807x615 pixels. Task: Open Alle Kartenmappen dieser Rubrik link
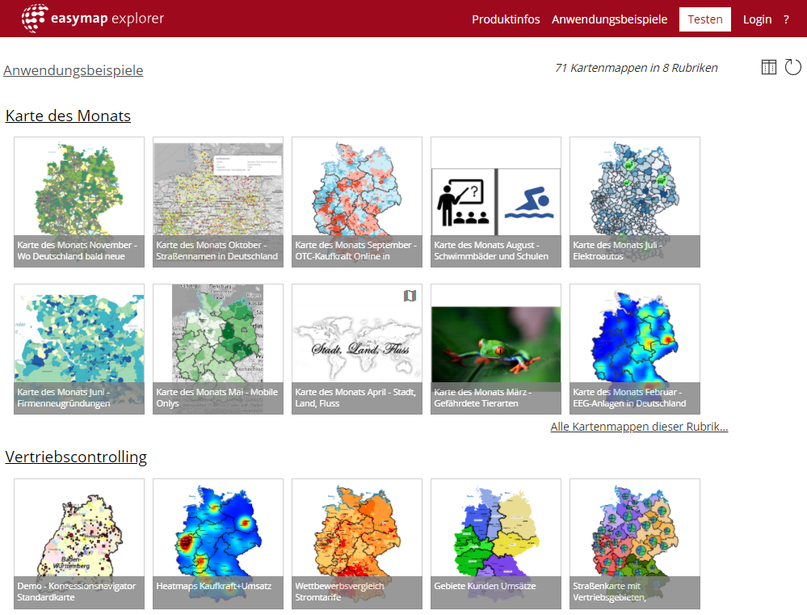coord(639,427)
